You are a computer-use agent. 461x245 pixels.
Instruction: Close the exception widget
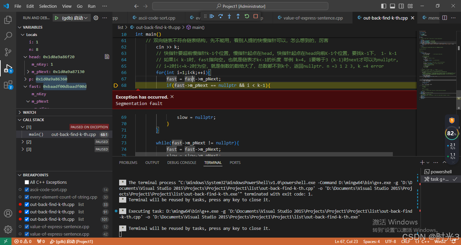[172, 97]
